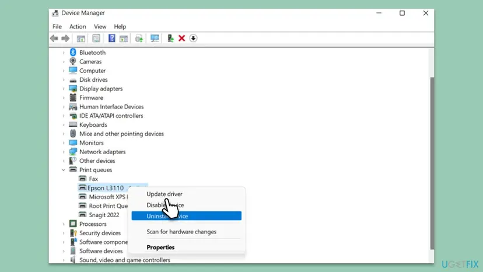Click the Human Interface Devices icon
Image resolution: width=483 pixels, height=272 pixels.
click(x=73, y=107)
